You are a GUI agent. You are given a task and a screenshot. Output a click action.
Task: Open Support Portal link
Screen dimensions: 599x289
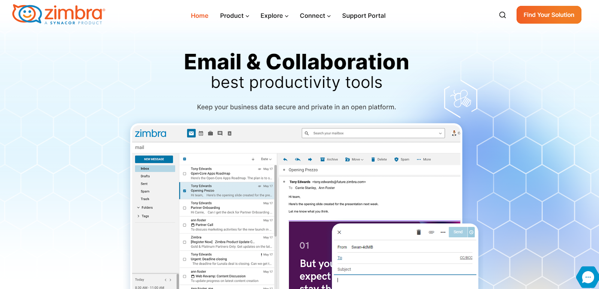click(364, 16)
